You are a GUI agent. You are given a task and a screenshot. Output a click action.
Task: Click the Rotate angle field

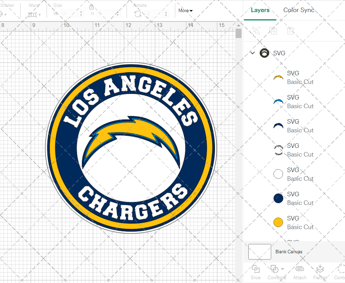click(154, 14)
